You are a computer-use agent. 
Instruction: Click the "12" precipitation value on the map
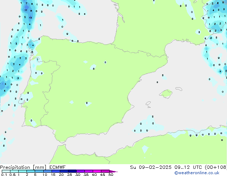pyautogui.click(x=30, y=18)
